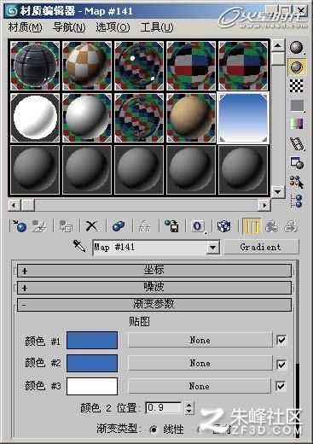Pick material with the eyedropper icon
313x444 pixels.
pos(79,246)
